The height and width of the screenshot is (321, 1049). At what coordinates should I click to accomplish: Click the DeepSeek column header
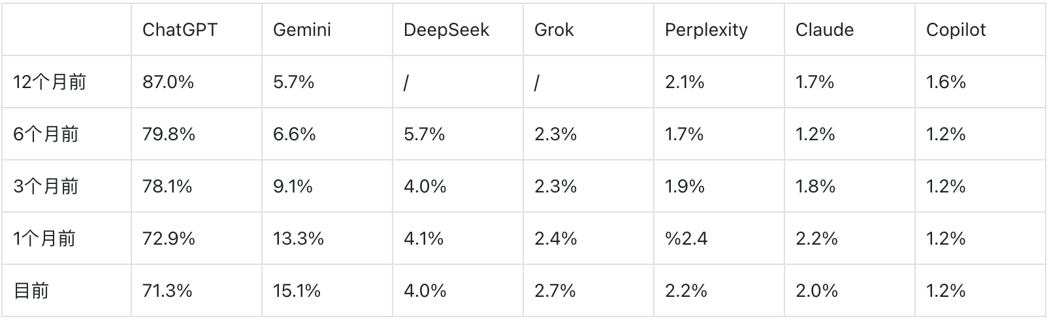[x=446, y=30]
